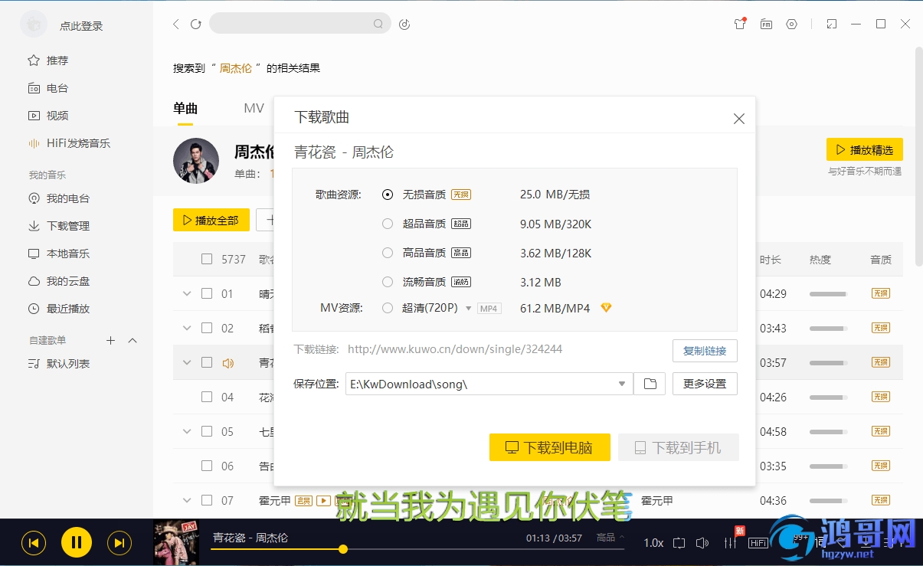Click the 播放精选 button
Screen dimensions: 923x566
tap(865, 149)
